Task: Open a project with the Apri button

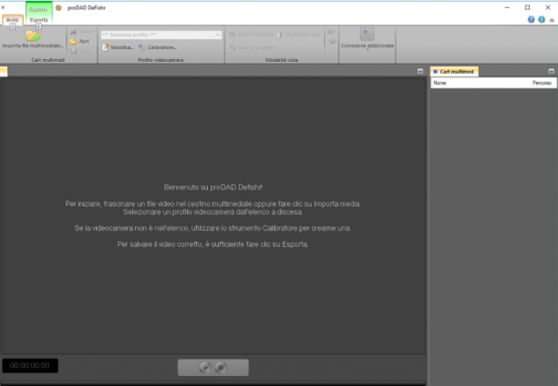Action: (x=79, y=41)
